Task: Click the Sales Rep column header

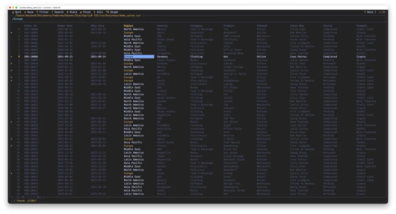Action: pyautogui.click(x=297, y=26)
